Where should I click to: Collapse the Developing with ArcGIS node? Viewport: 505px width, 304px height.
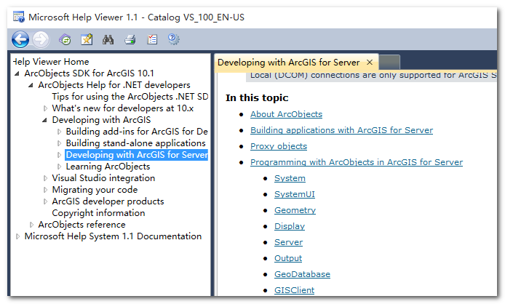pos(44,120)
